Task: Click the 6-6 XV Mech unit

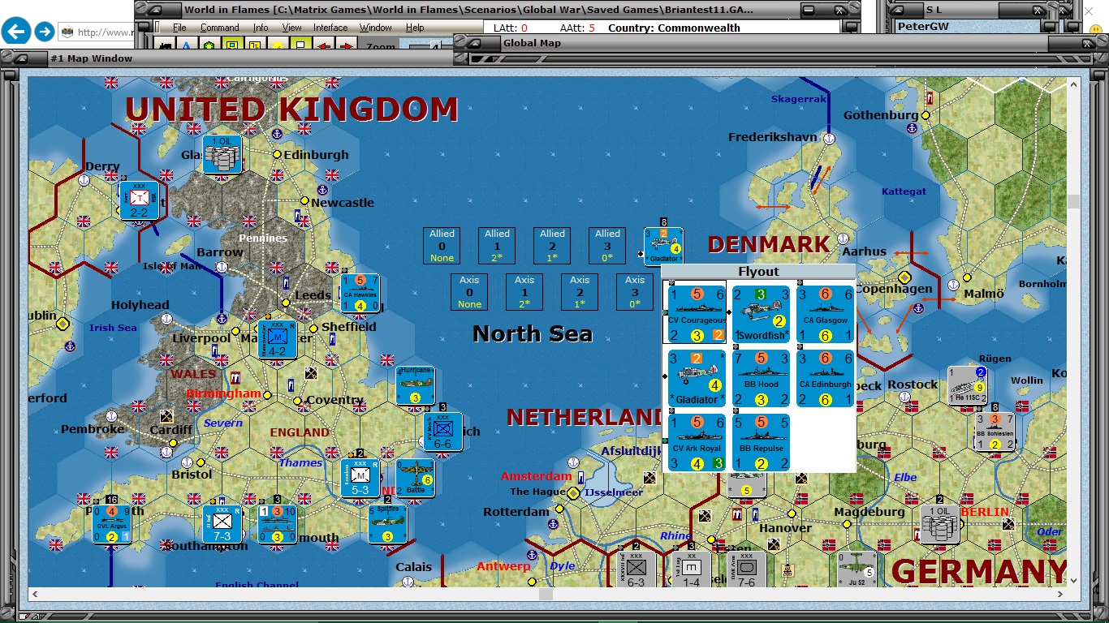Action: 443,432
